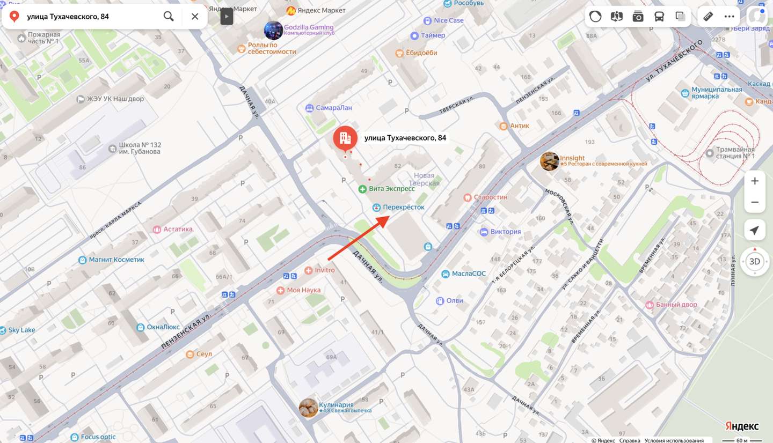Viewport: 773px width, 443px height.
Task: Expand the collapsed side panel arrow
Action: tap(227, 17)
